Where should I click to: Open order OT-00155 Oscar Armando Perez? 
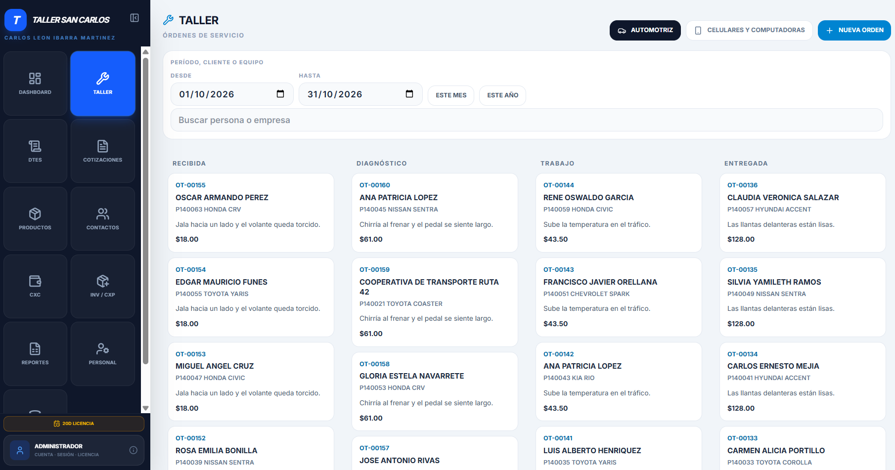[251, 213]
